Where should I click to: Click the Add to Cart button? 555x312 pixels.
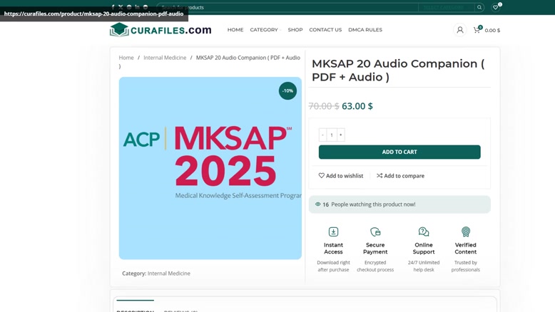[399, 152]
